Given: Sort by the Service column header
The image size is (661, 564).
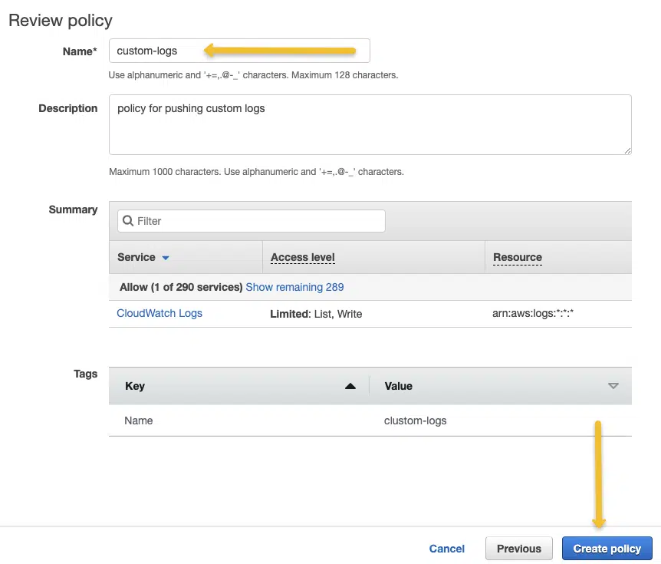Looking at the screenshot, I should click(x=136, y=257).
